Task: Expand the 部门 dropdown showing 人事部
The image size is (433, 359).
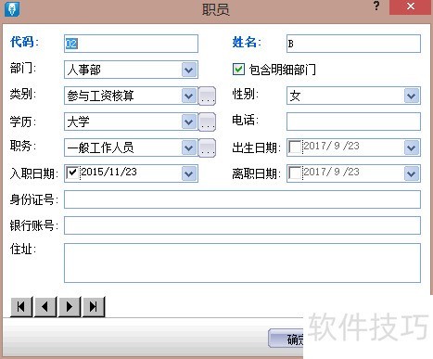Action: [x=189, y=70]
